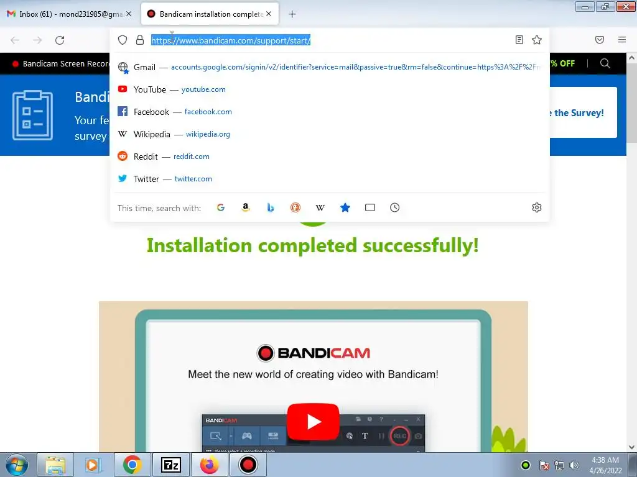Select the Reddit suggestion row

tap(330, 157)
